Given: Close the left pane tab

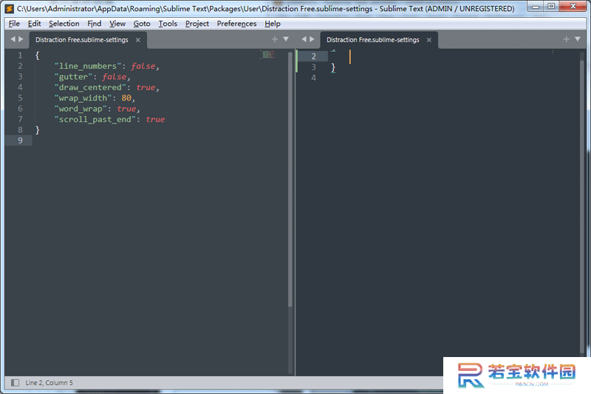Looking at the screenshot, I should [138, 40].
